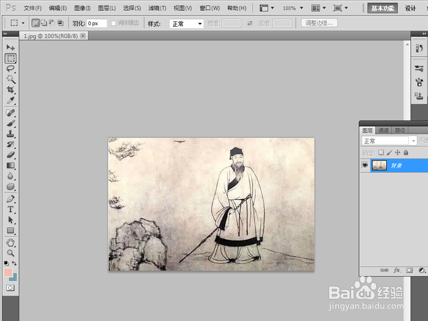This screenshot has width=428, height=321.
Task: Select the Sponge tool
Action: (x=11, y=186)
